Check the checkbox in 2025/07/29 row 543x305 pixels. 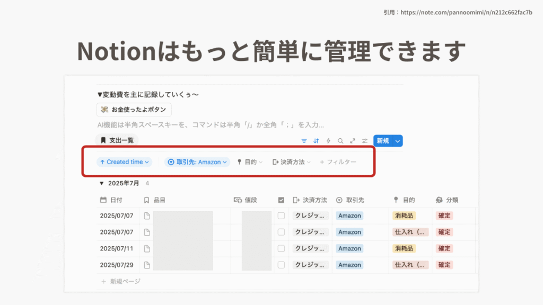pos(281,265)
